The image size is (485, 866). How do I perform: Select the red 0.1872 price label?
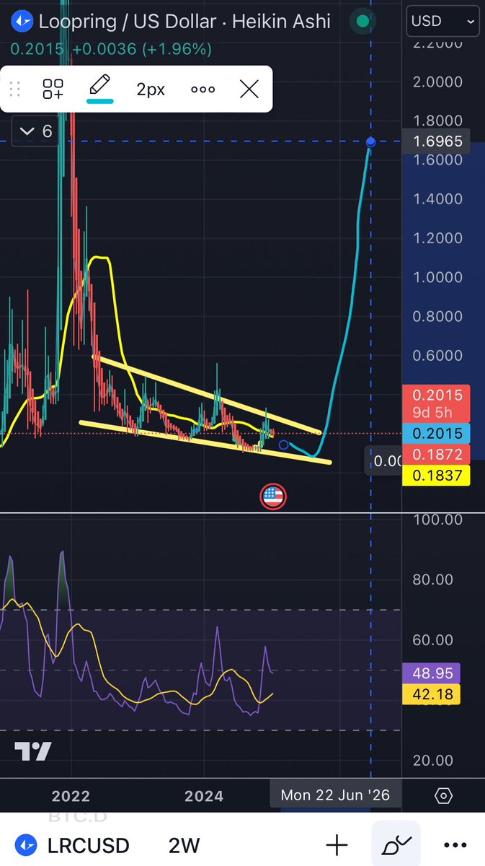point(437,454)
